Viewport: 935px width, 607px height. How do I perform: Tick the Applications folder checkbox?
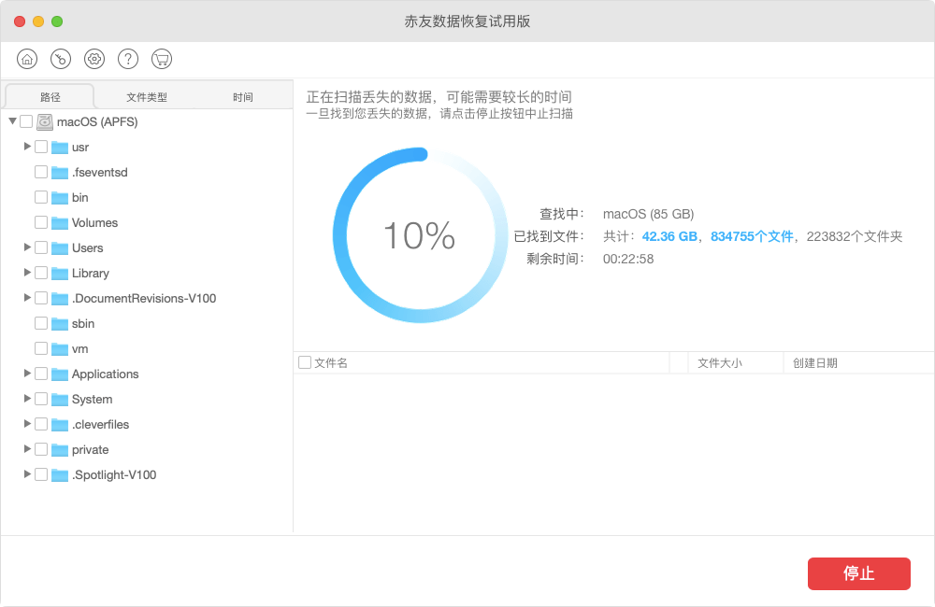click(x=41, y=374)
